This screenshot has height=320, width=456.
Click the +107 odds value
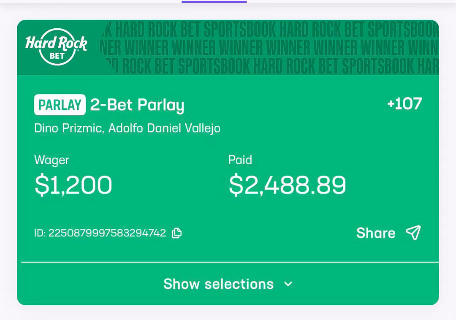pos(404,103)
